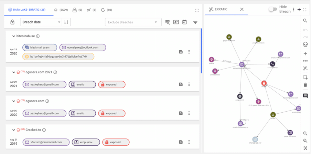The image size is (311, 154).
Task: Click the lock icon beside Breach date
Action: 12,22
